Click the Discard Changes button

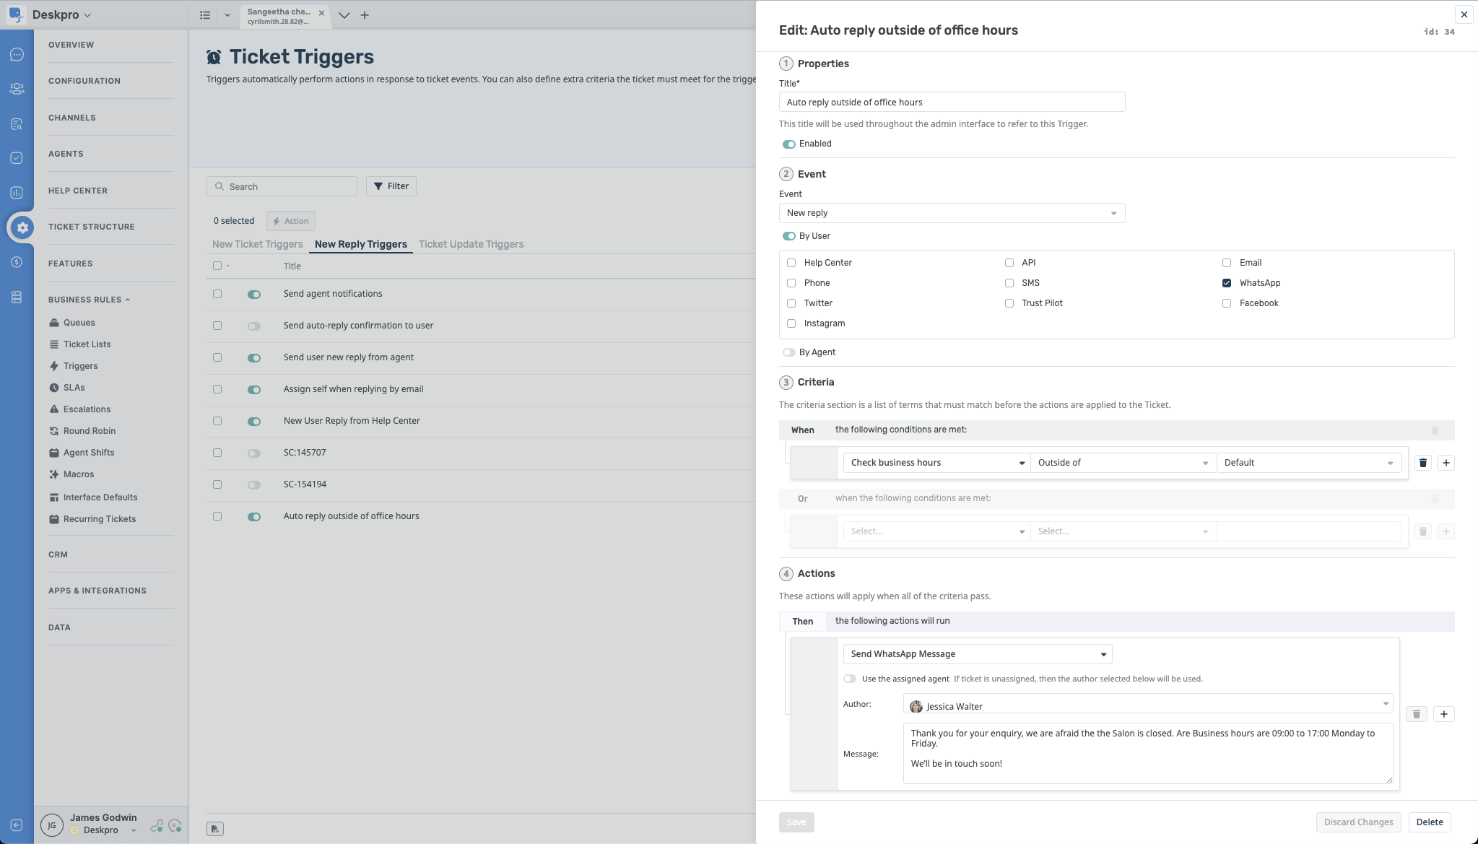1357,822
